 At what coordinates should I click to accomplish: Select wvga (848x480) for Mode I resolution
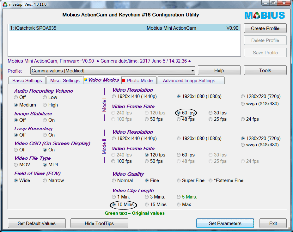click(260, 104)
